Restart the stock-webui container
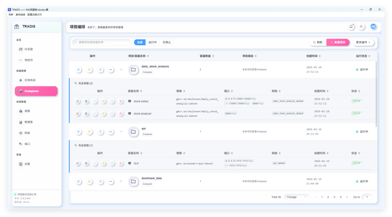The width and height of the screenshot is (392, 217). [112, 101]
